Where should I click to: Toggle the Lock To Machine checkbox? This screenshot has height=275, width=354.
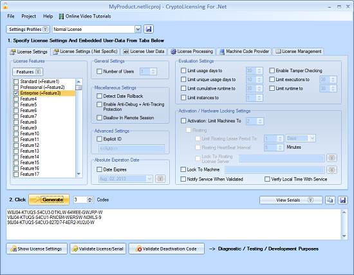tap(183, 169)
